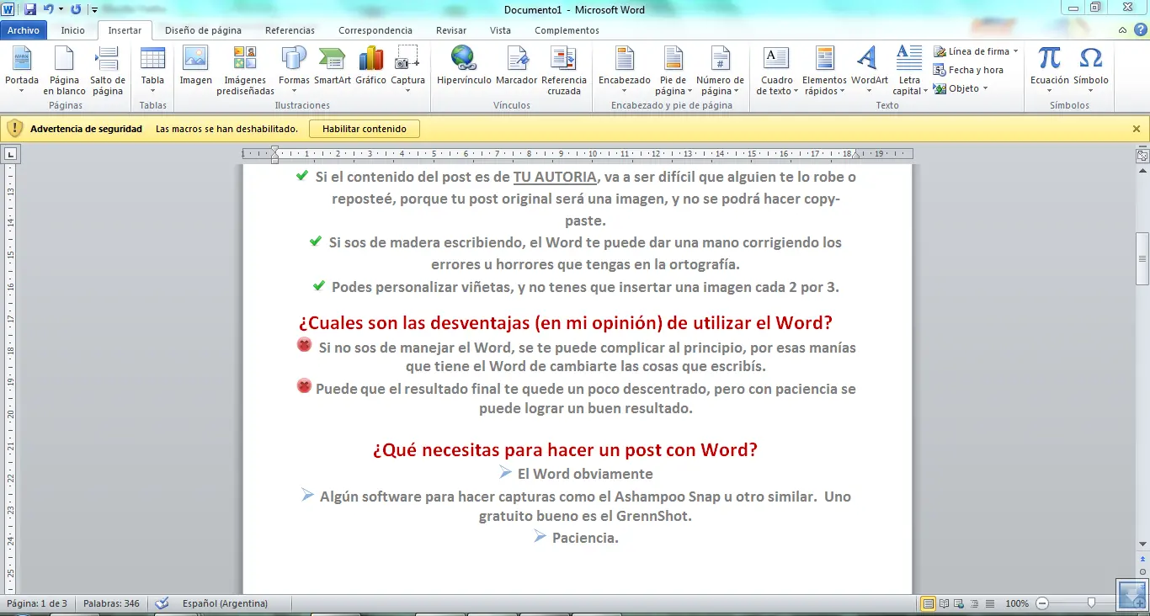Open the undo history dropdown arrow
Viewport: 1150px width, 616px height.
coord(61,9)
